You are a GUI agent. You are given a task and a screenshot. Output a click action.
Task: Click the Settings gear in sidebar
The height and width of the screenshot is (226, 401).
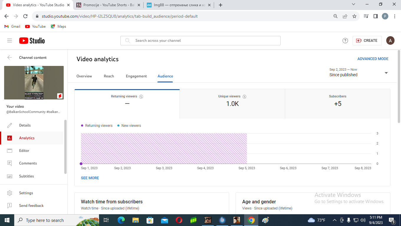[10, 193]
